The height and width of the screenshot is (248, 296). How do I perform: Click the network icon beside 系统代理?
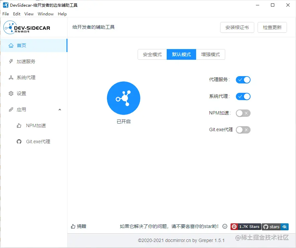click(11, 77)
